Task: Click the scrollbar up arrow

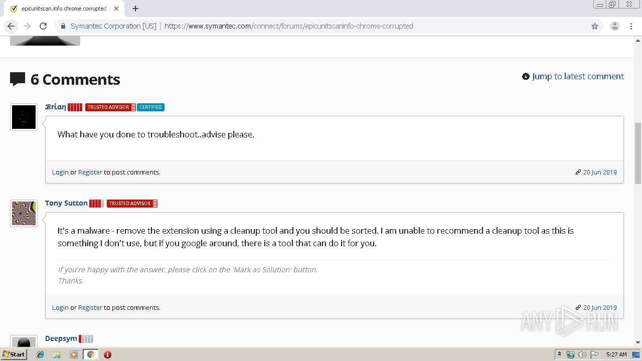Action: click(638, 40)
